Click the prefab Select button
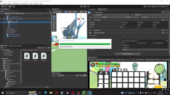This screenshot has height=95, width=170. (x=128, y=17)
